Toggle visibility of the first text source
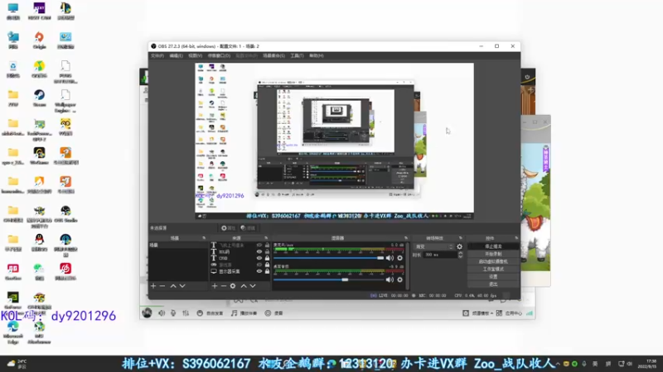 (259, 245)
